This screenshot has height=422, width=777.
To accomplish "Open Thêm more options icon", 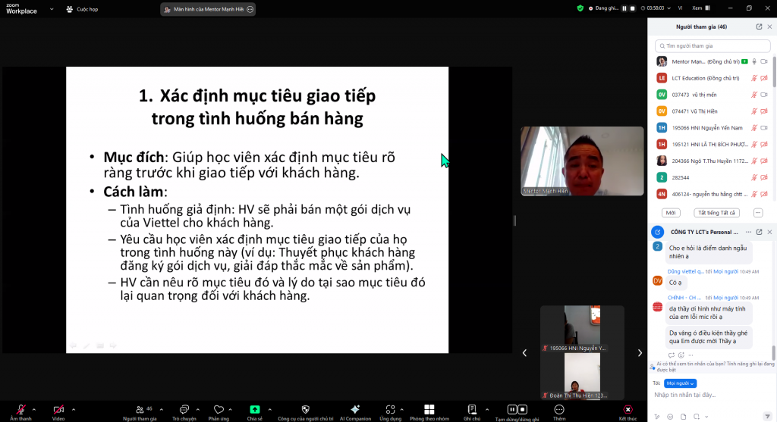I will click(559, 410).
